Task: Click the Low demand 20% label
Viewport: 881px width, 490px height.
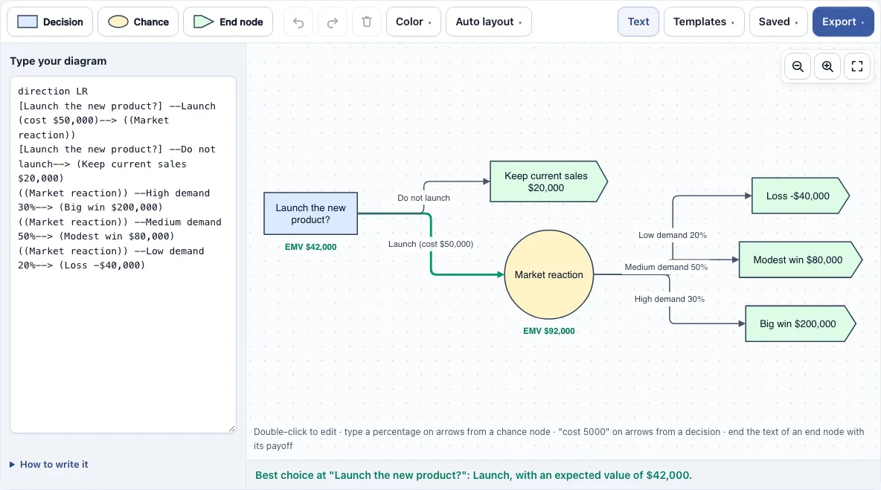Action: [x=673, y=235]
